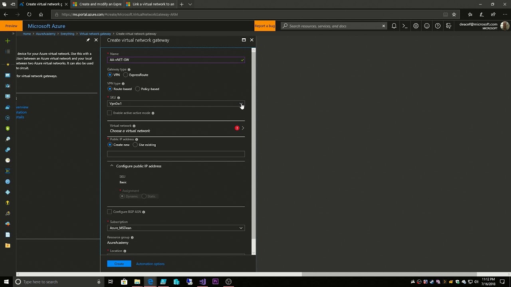Screen dimensions: 511x287
Task: Click the Search resources, services, and docs box
Action: (x=334, y=26)
